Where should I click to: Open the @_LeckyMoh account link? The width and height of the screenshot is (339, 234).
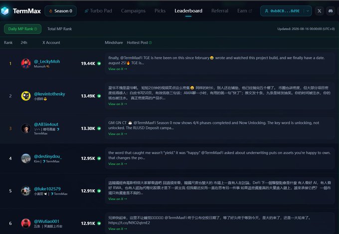pos(47,62)
